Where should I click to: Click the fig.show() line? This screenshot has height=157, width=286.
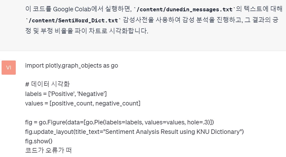click(x=39, y=141)
